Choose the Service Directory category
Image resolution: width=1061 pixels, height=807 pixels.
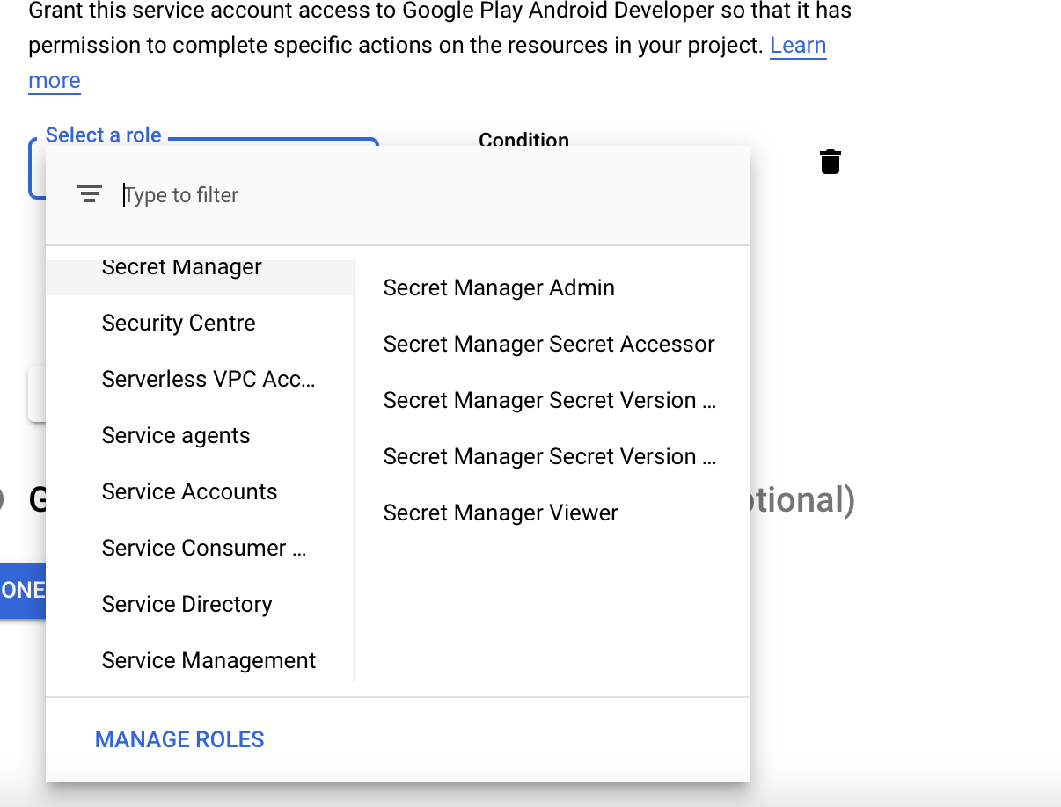pyautogui.click(x=187, y=604)
